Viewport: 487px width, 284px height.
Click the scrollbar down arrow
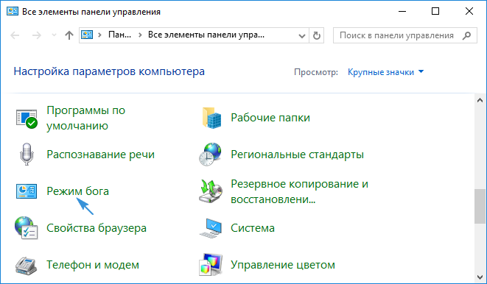tap(480, 277)
